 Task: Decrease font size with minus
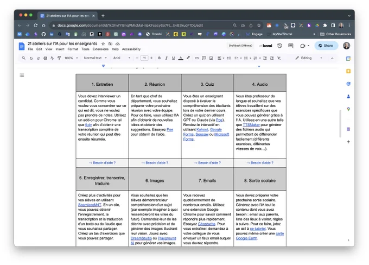[x=137, y=58]
